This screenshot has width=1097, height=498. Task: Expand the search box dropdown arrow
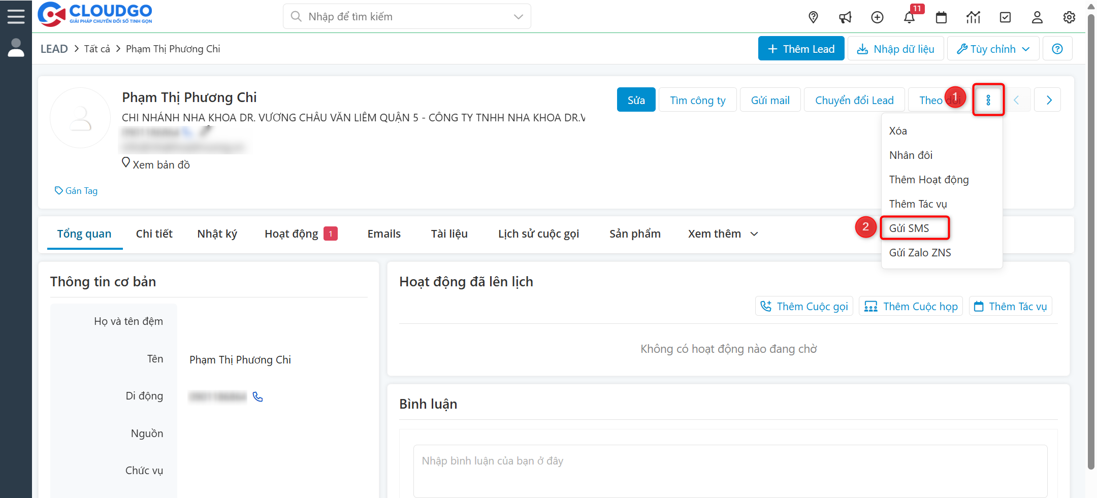point(518,17)
